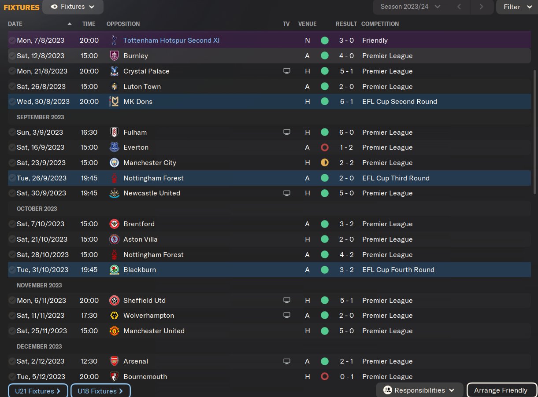
Task: Toggle the checkmark beside the Fulham fixture
Action: [12, 132]
